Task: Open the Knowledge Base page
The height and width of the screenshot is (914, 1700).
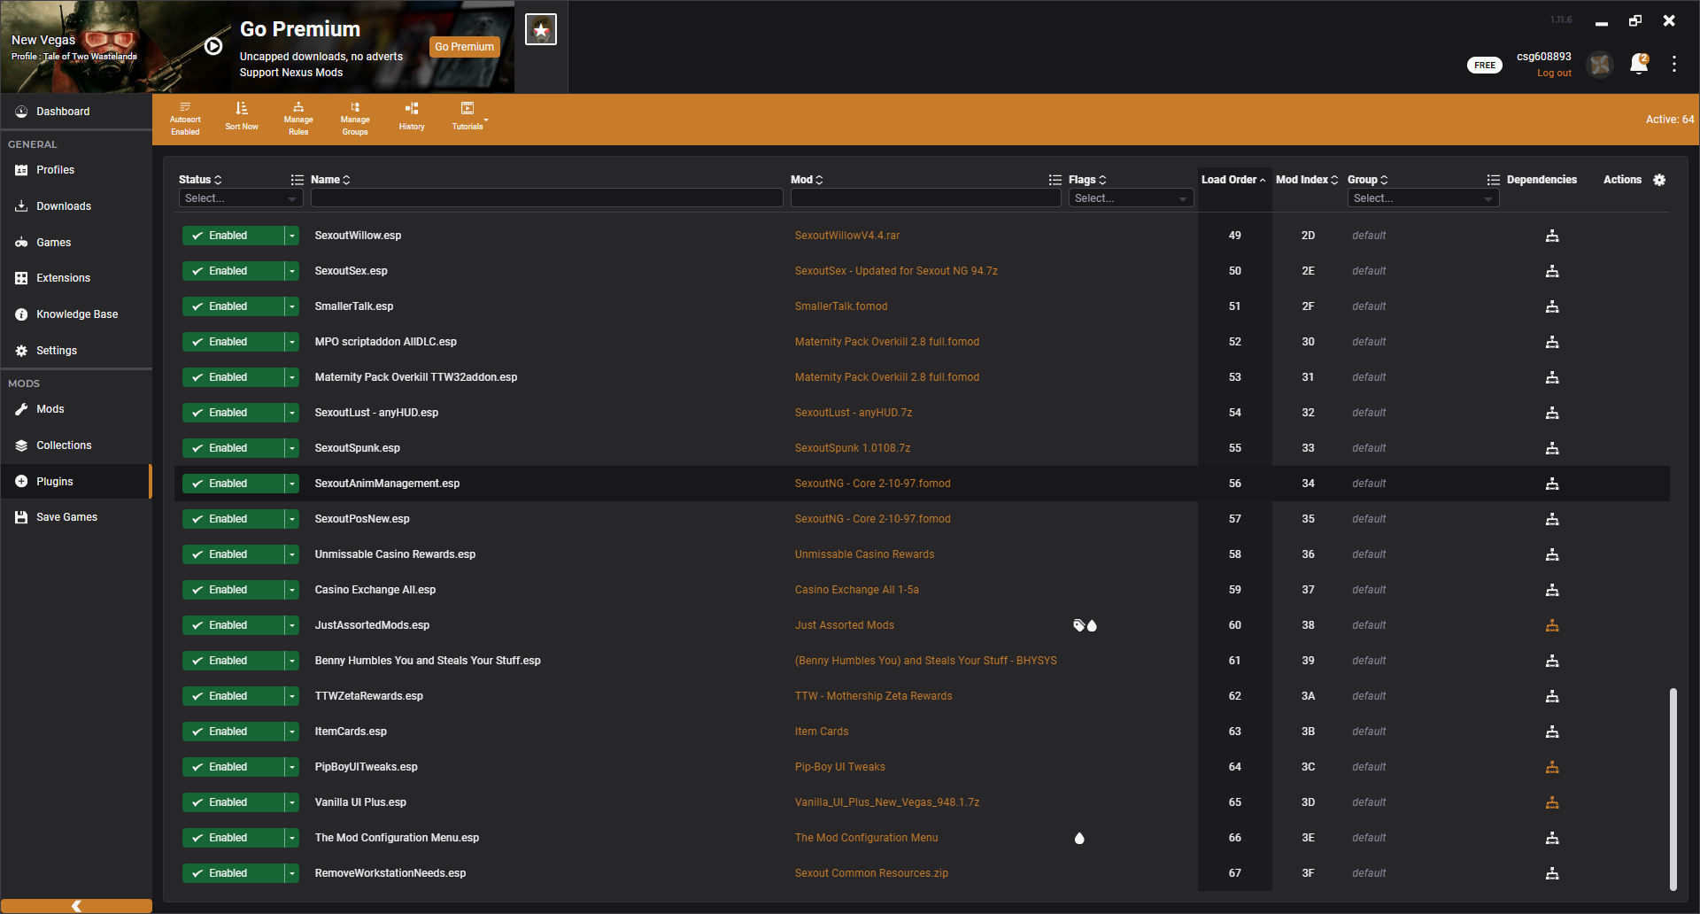Action: click(x=76, y=314)
